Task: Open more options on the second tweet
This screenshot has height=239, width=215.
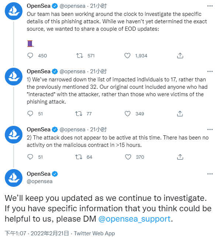Action: [x=210, y=71]
